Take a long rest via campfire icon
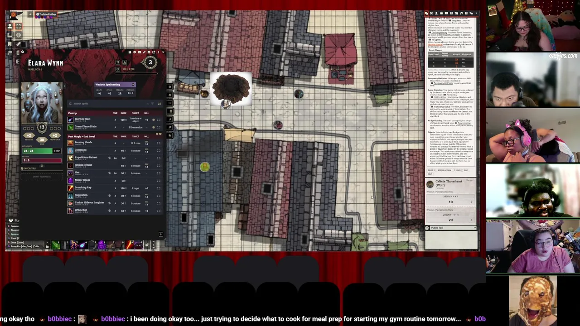 pyautogui.click(x=125, y=62)
